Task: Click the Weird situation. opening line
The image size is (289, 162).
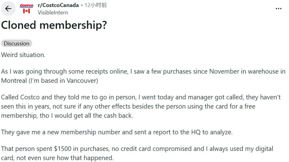Action: pos(23,55)
